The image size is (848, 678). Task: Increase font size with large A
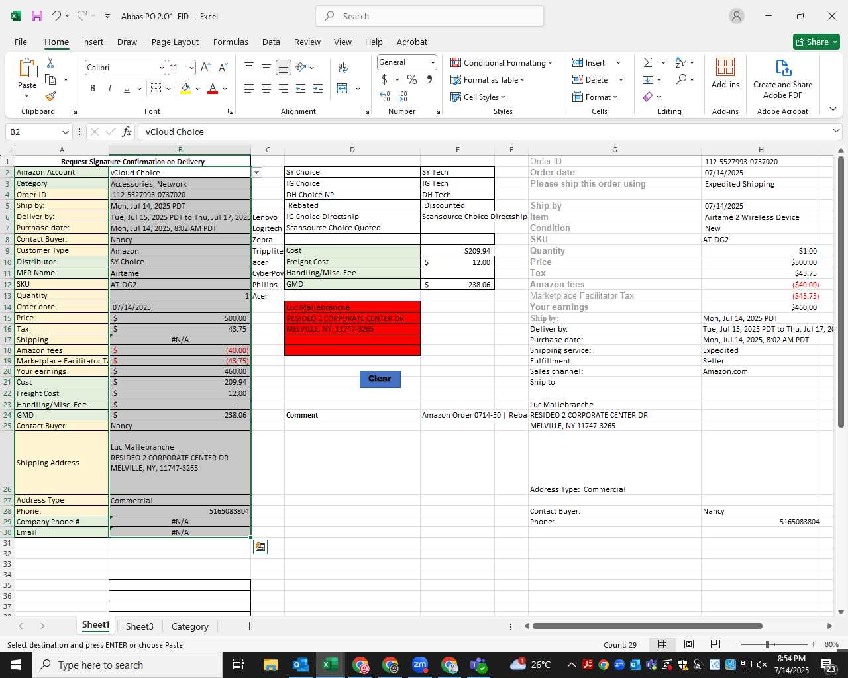coord(205,67)
